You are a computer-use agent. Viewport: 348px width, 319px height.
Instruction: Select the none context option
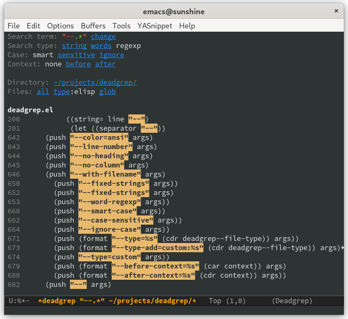[53, 64]
